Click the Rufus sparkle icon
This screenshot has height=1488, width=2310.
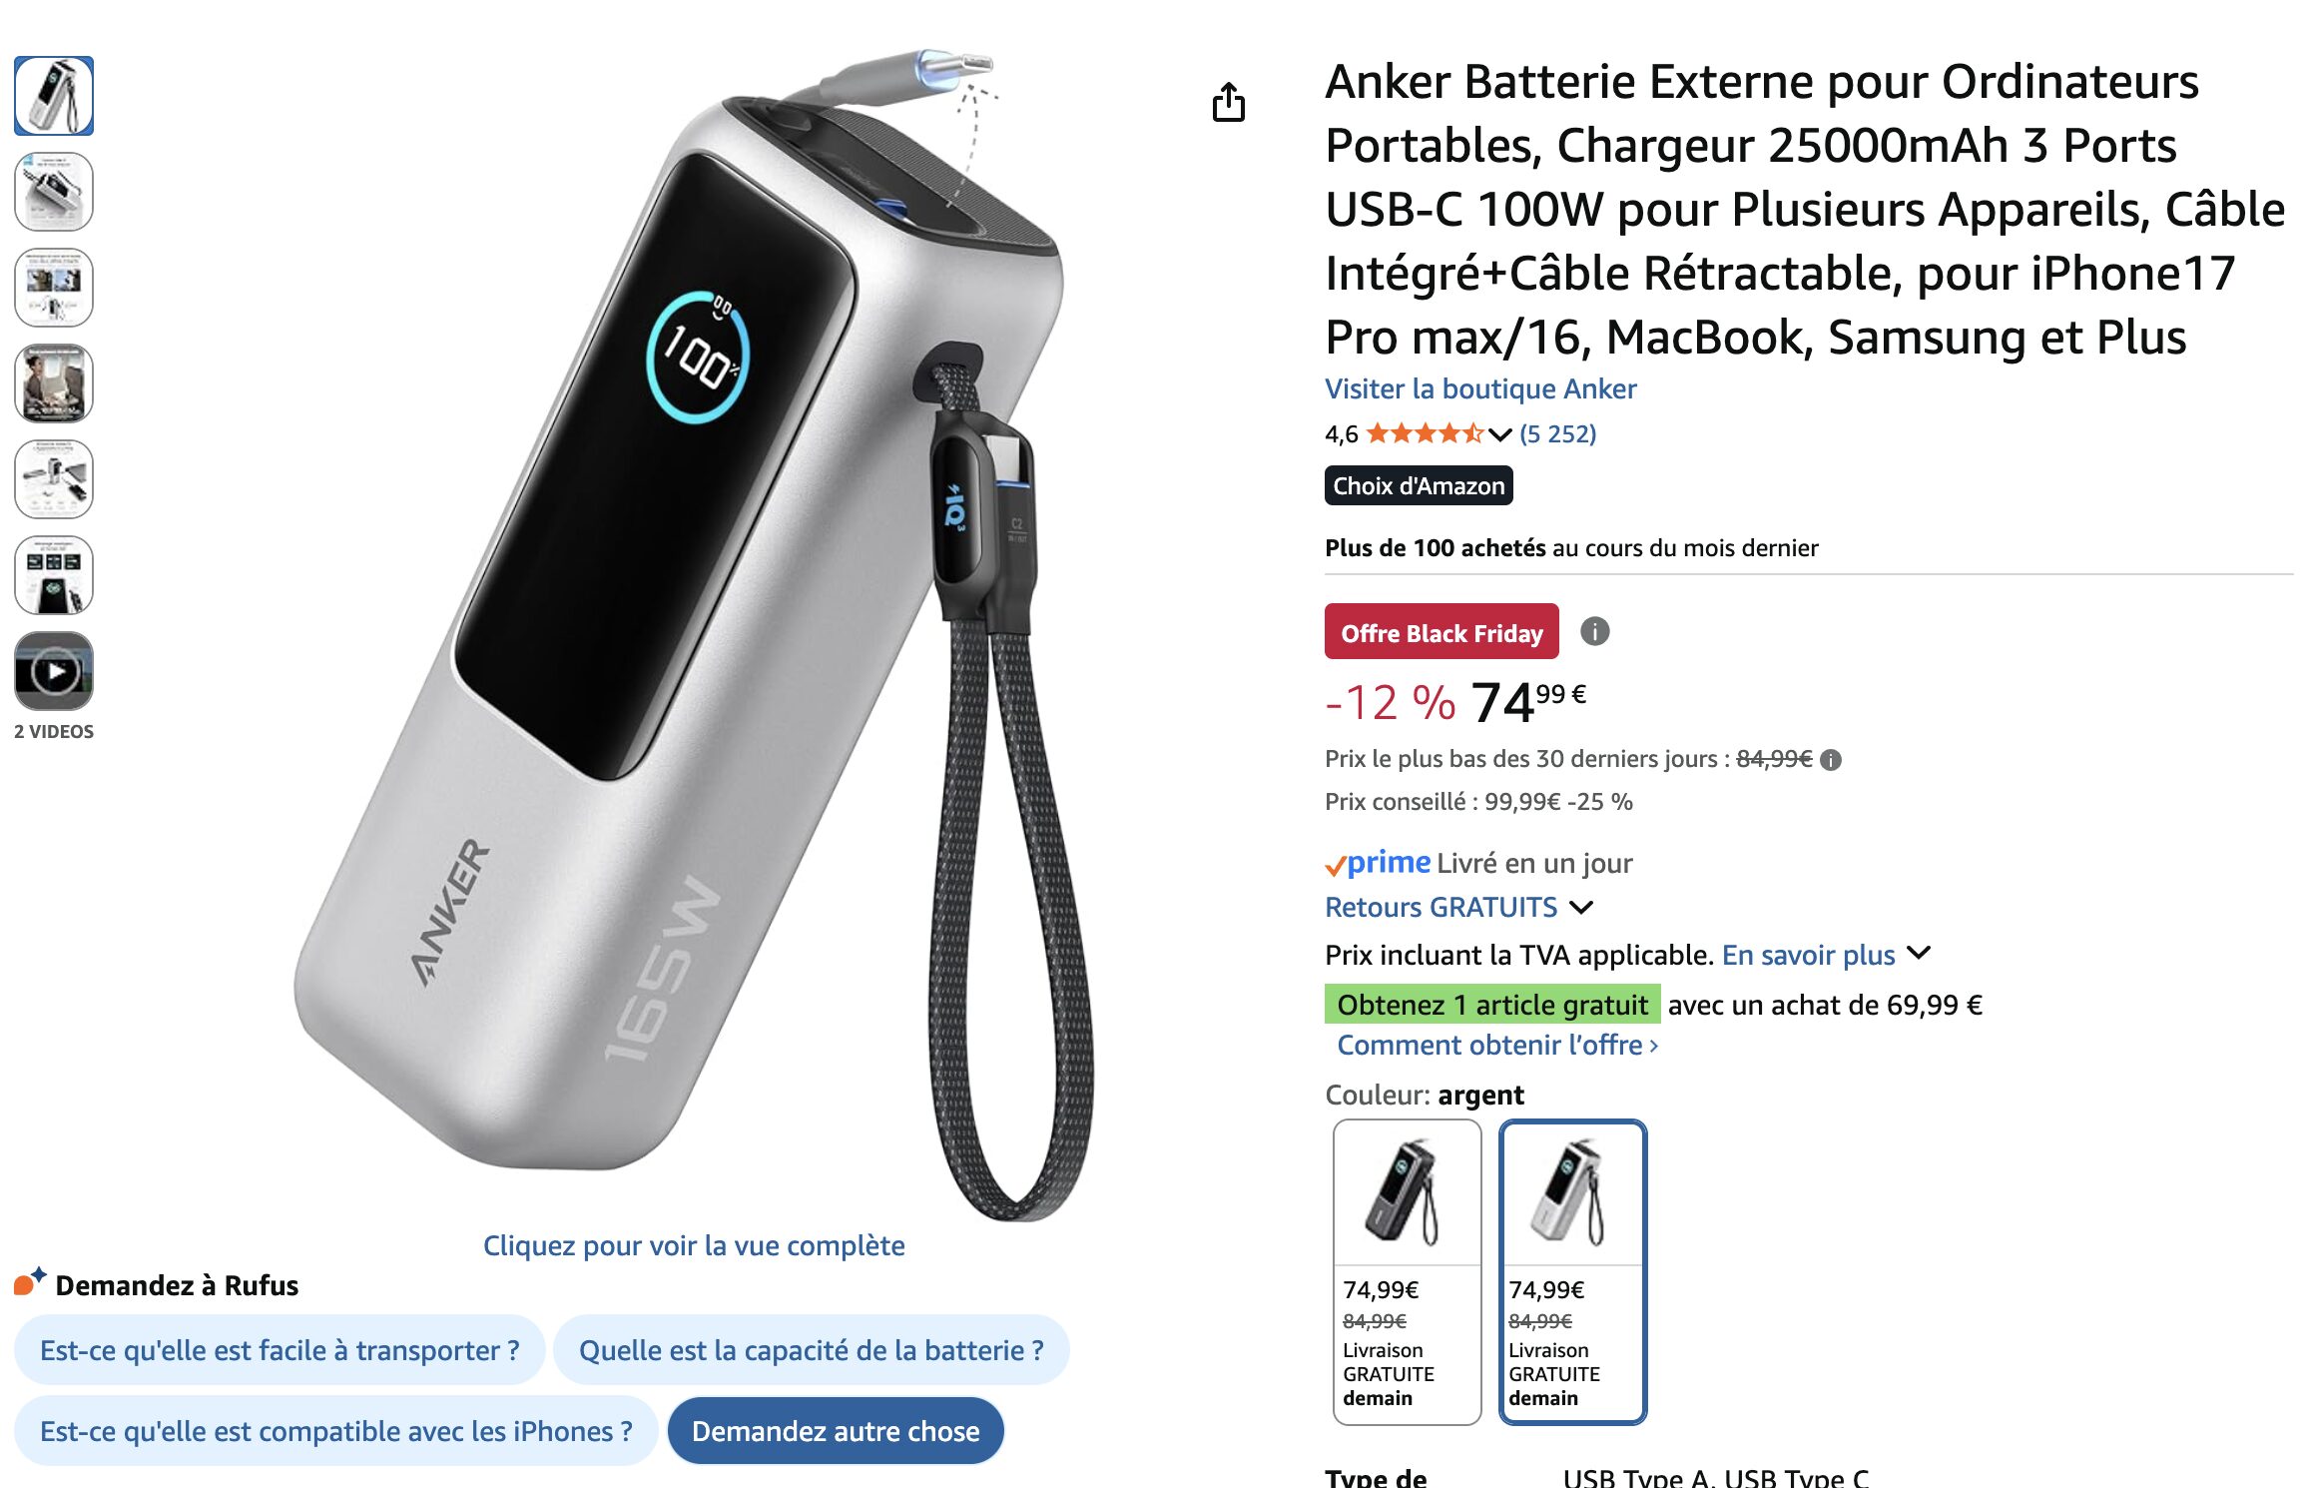tap(30, 1281)
